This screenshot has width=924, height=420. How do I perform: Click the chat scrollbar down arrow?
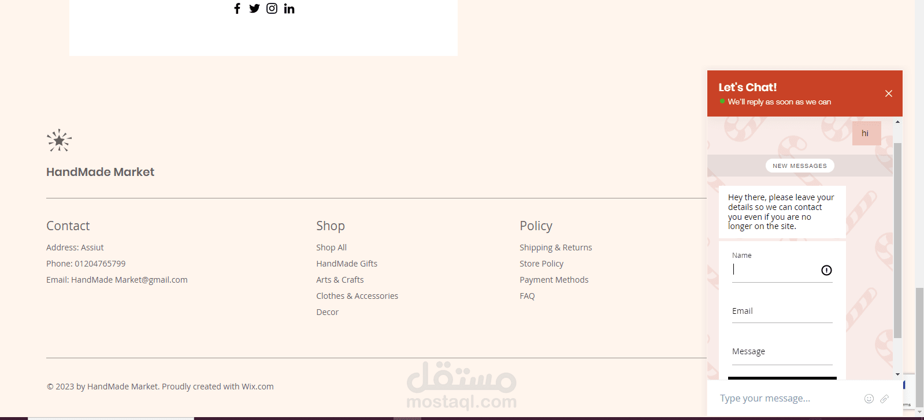click(x=897, y=374)
